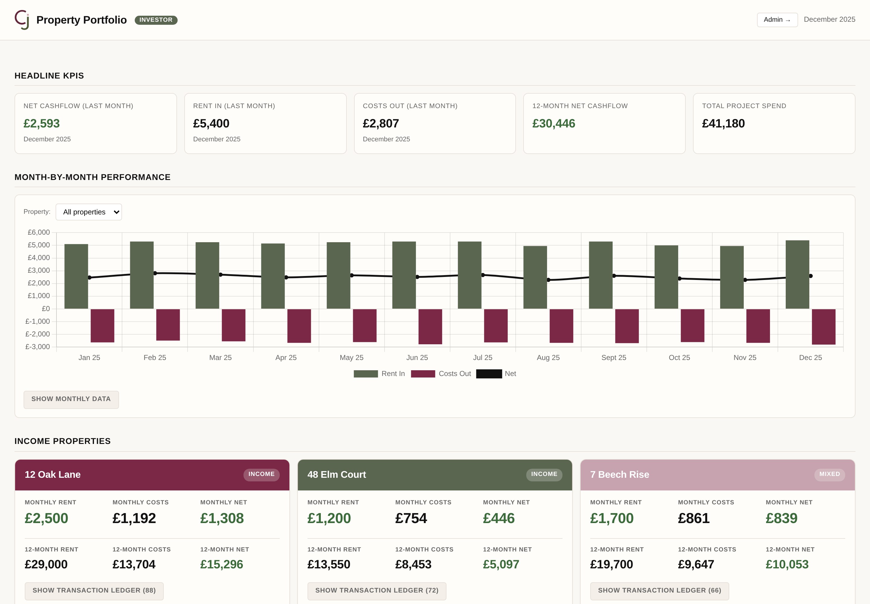Screen dimensions: 870x604
Task: Open the All properties dropdown
Action: point(89,212)
